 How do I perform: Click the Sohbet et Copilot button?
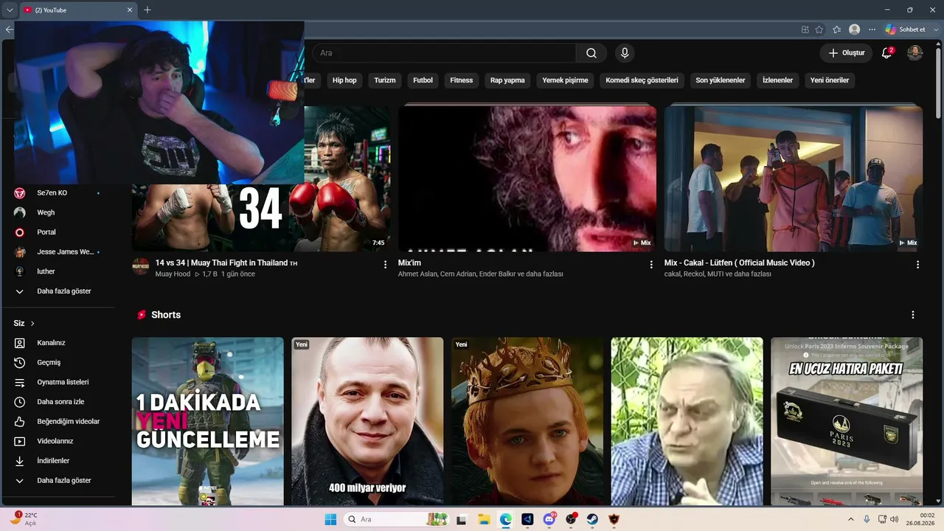(905, 29)
